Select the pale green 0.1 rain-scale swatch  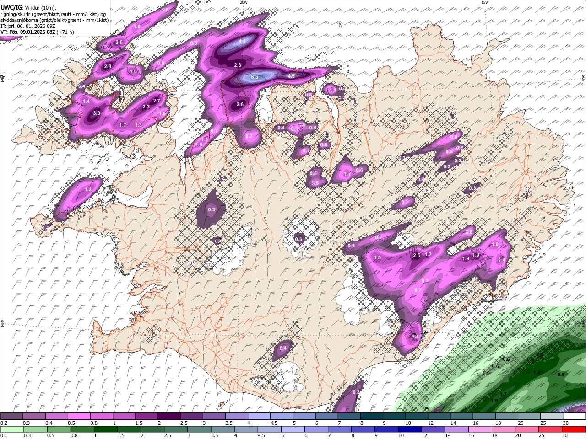12,429
